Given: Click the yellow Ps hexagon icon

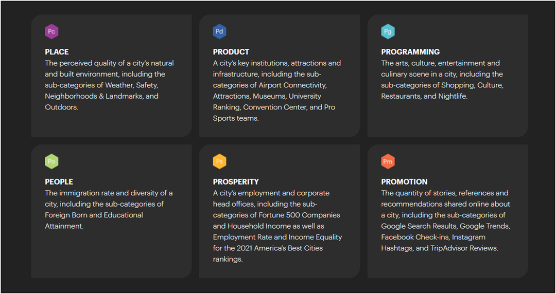Looking at the screenshot, I should tap(219, 161).
